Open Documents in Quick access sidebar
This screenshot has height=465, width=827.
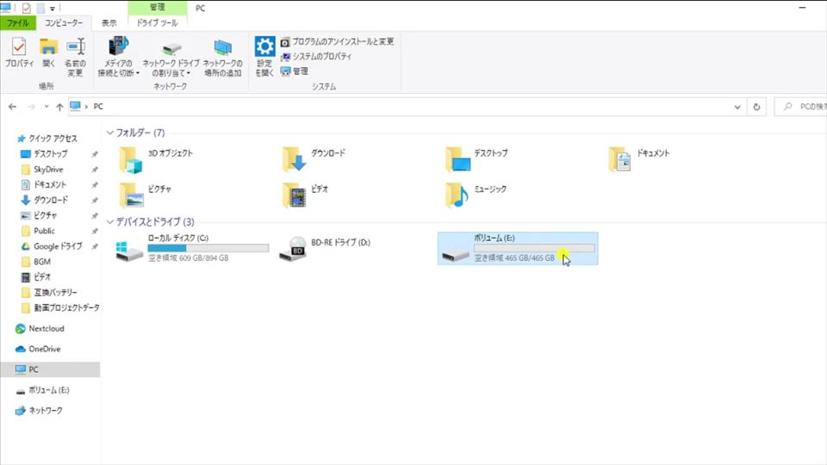click(x=50, y=184)
